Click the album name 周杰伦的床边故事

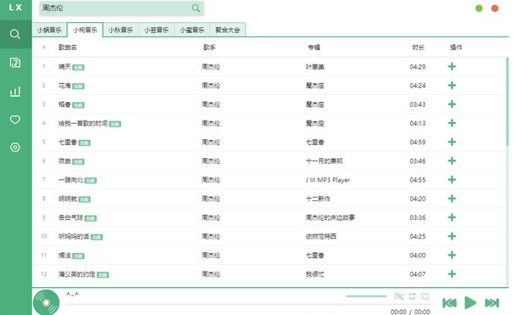330,217
